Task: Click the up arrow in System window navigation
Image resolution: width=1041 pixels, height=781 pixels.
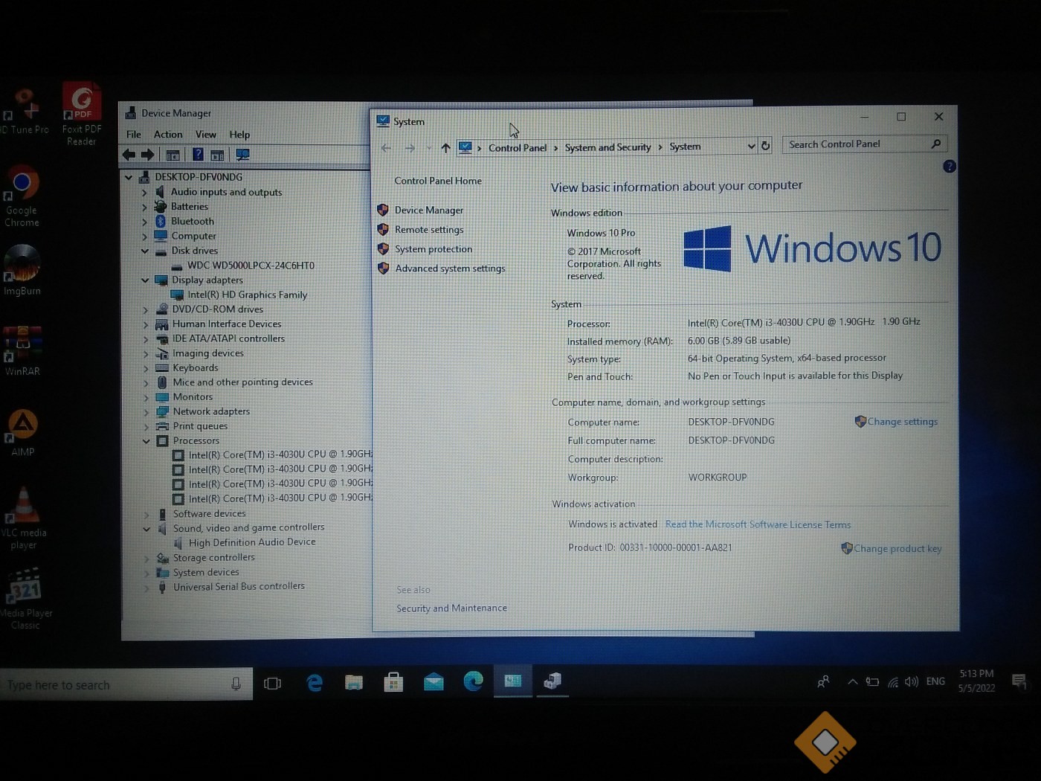Action: 445,147
